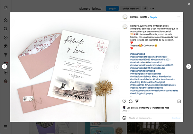193x134 pixels.
Task: Open Search from left sidebar
Action: coord(6,29)
